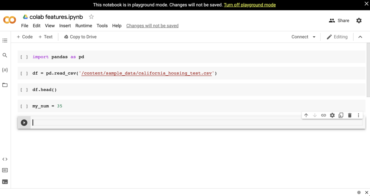Click inside the empty code cell editor
The image size is (370, 196).
(x=197, y=122)
